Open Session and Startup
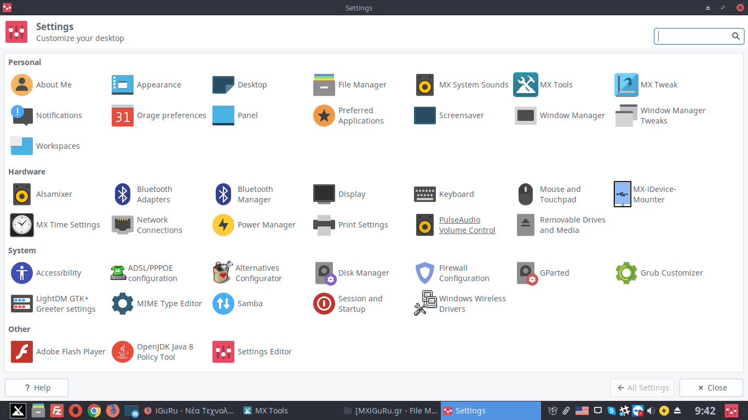The image size is (748, 420). tap(348, 304)
